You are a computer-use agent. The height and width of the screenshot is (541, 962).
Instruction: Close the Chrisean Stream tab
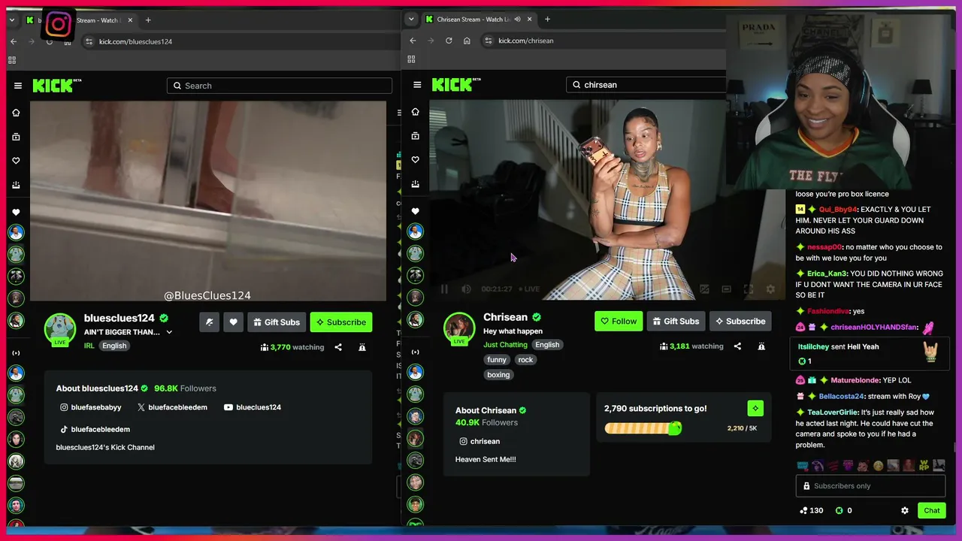(529, 20)
